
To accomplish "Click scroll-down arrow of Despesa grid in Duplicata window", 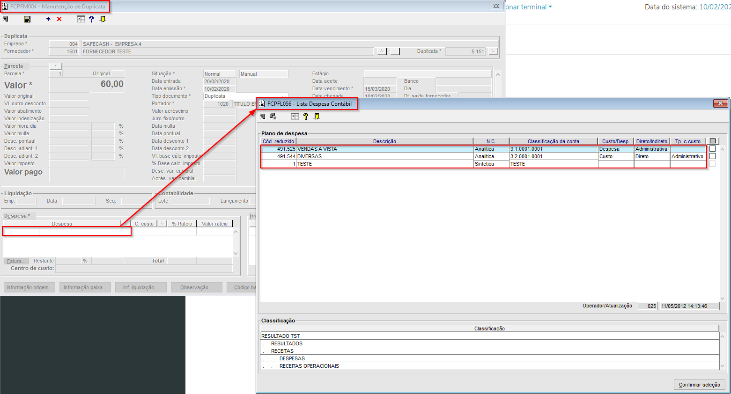I will (236, 254).
